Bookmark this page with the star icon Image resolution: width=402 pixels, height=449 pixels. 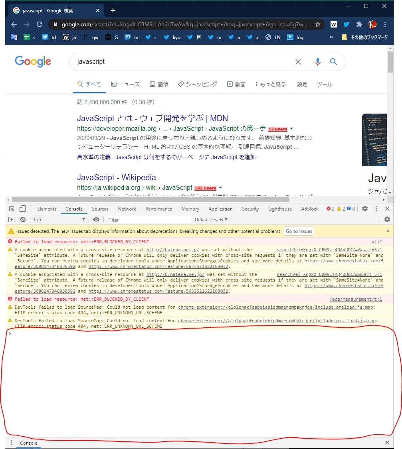(x=318, y=24)
